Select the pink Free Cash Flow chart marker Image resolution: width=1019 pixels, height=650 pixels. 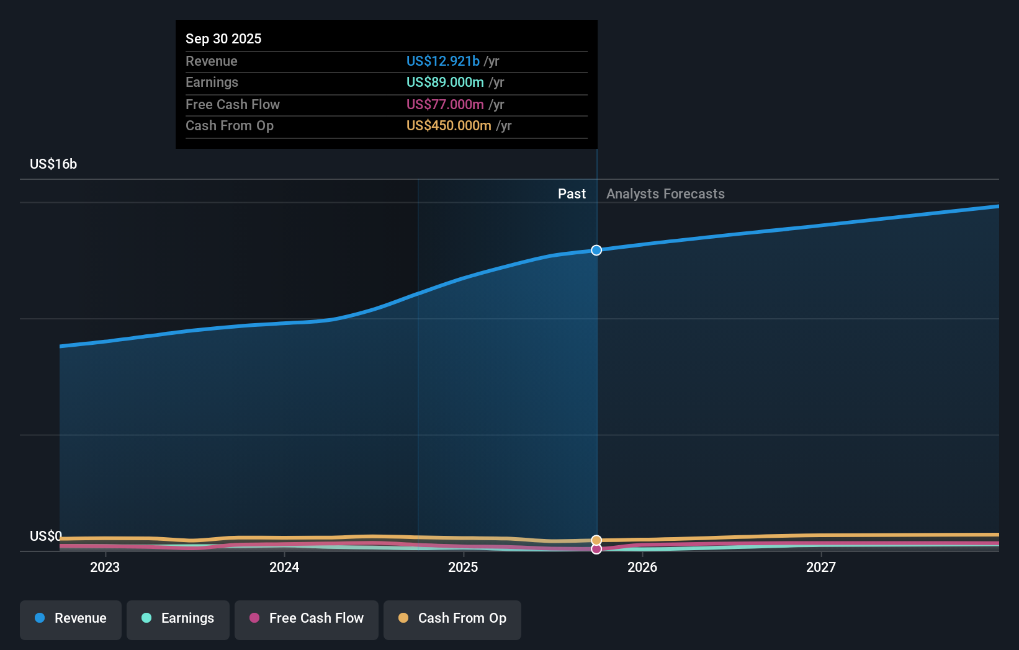(x=596, y=550)
